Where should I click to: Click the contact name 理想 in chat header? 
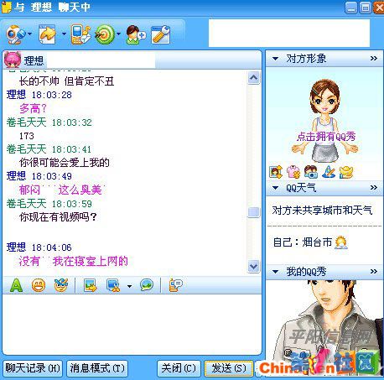coord(34,60)
